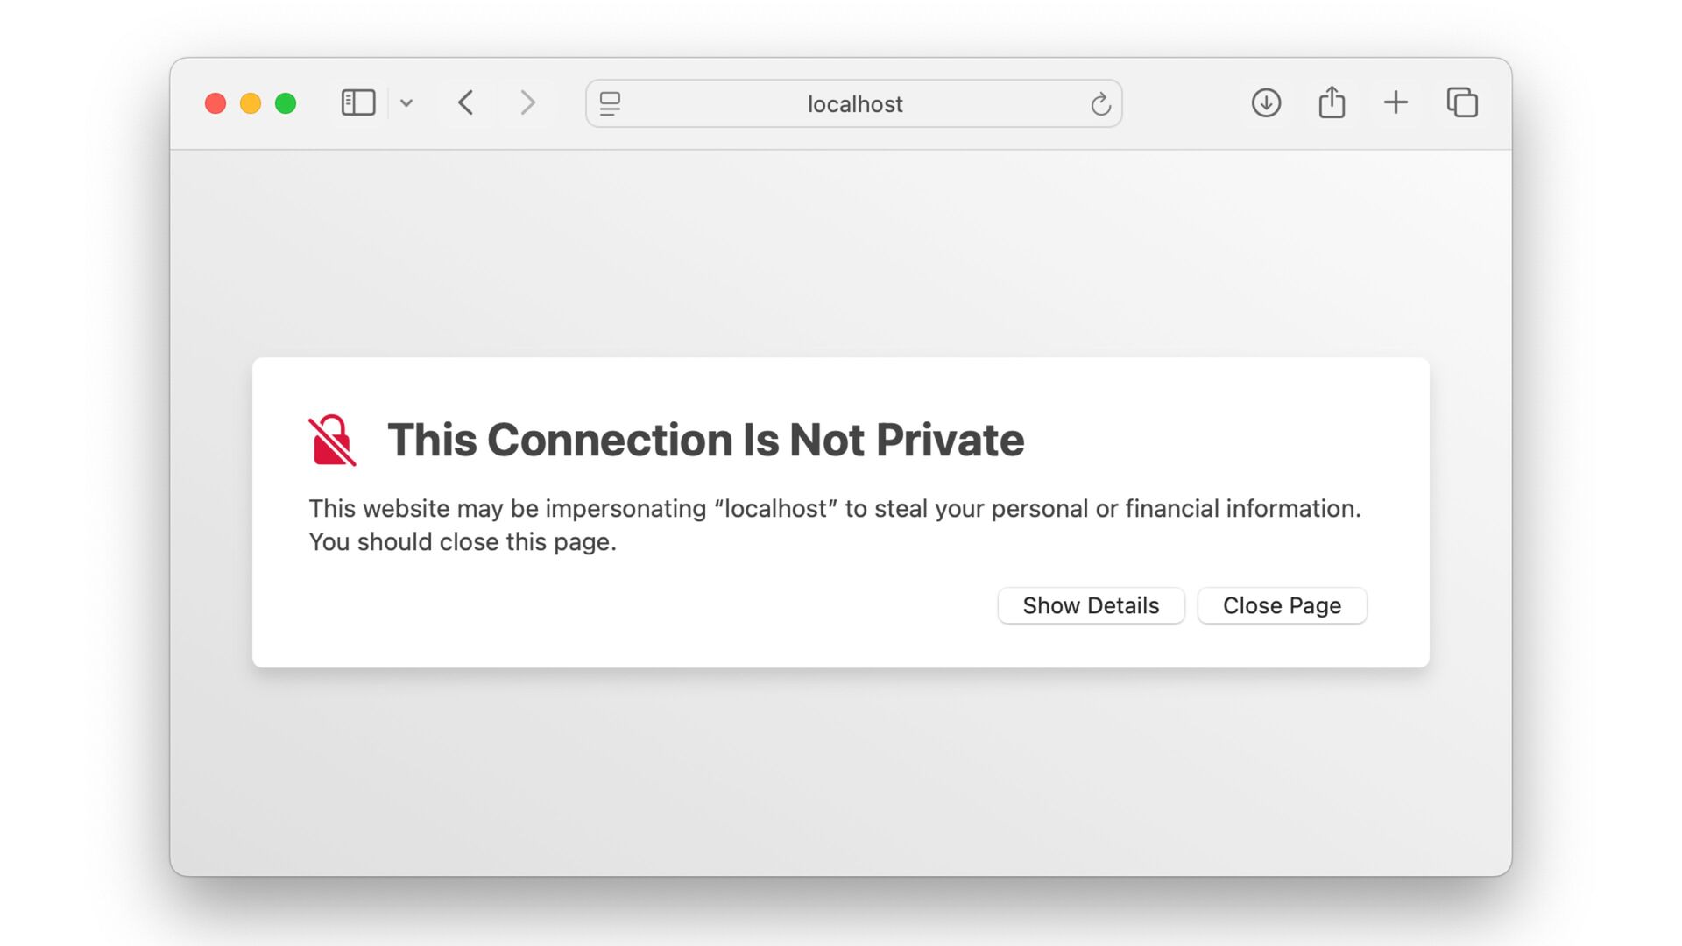Go back with the left arrow
Viewport: 1682px width, 946px height.
466,103
